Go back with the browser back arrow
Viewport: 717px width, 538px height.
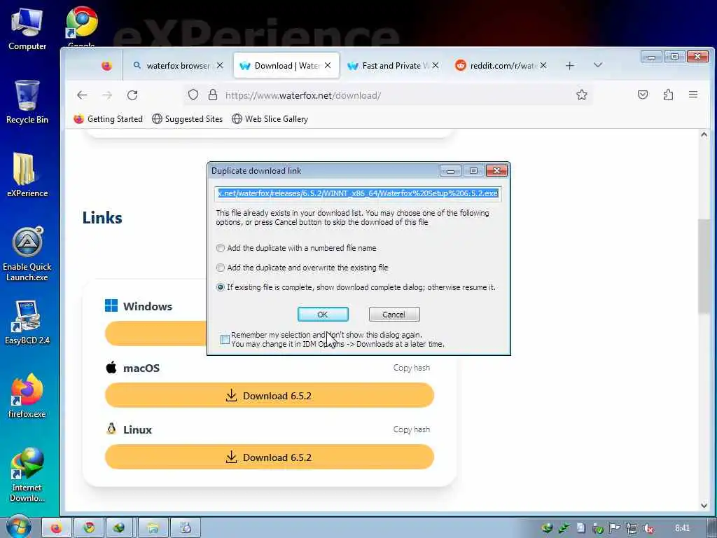click(x=82, y=95)
